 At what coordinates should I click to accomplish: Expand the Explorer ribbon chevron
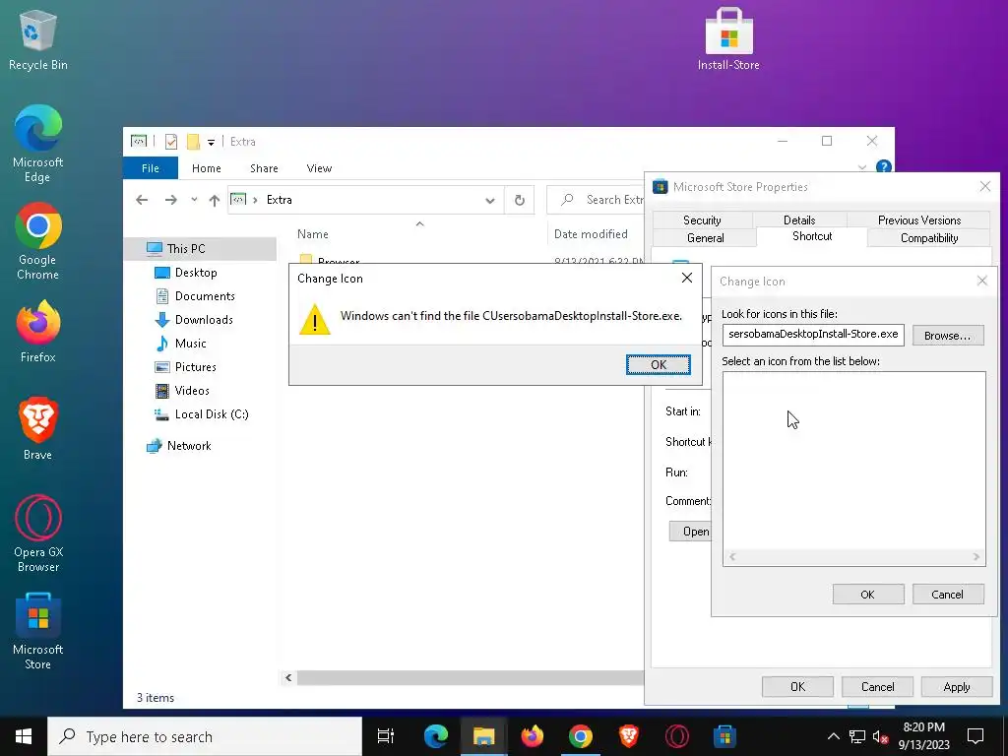tap(862, 167)
